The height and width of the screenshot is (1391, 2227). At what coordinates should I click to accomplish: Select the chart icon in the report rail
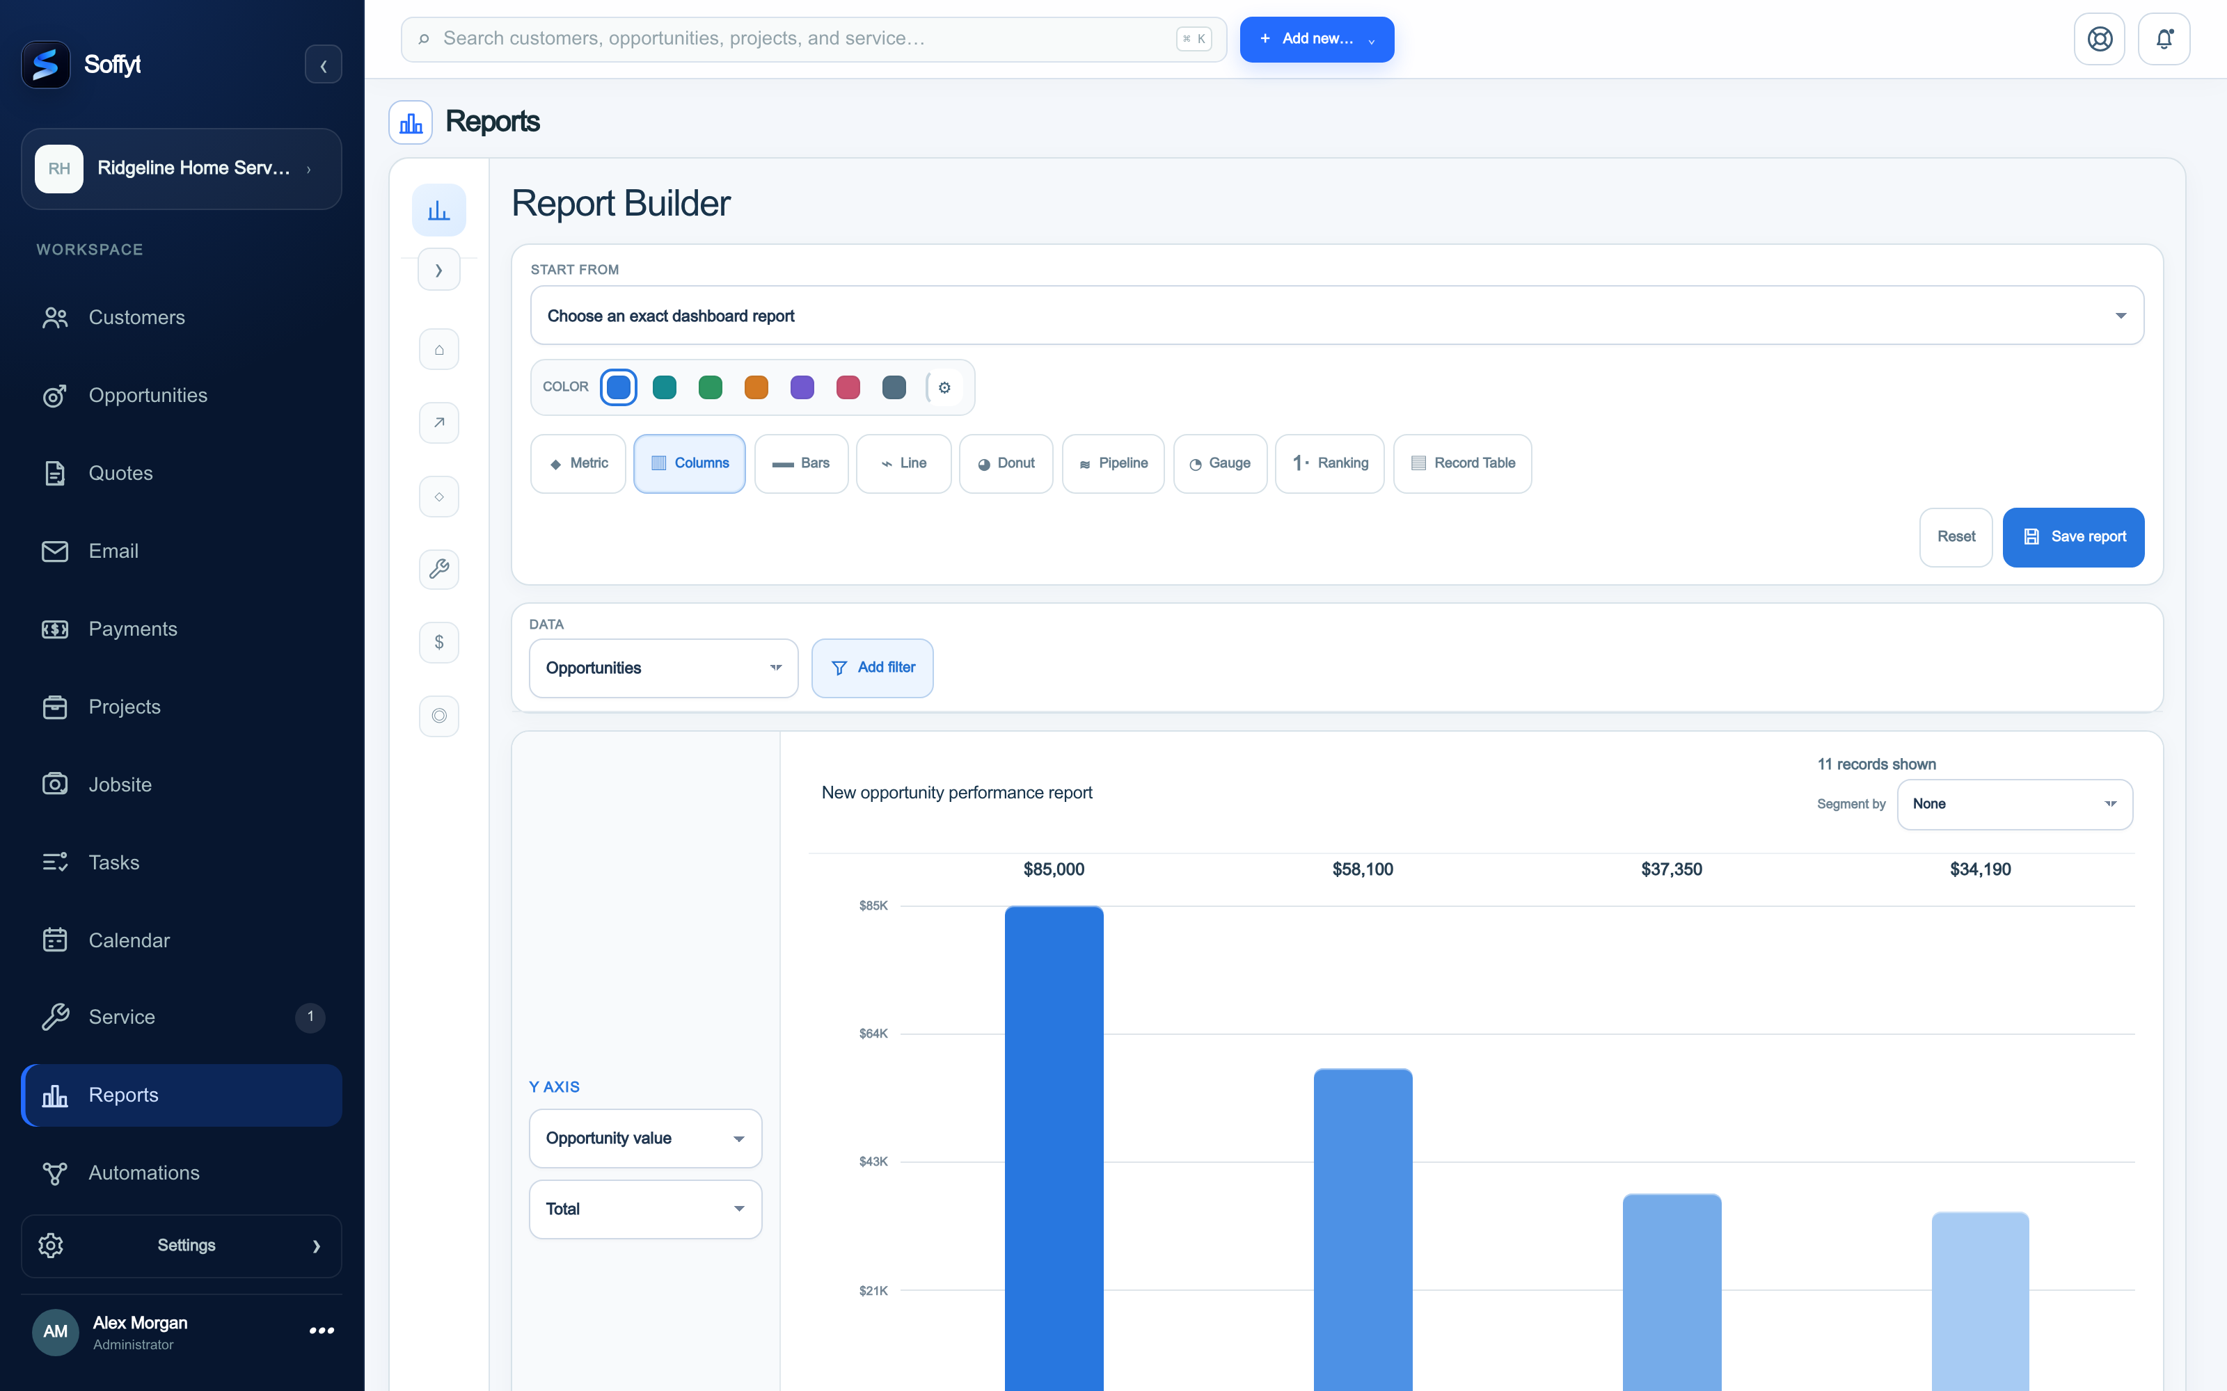[439, 210]
